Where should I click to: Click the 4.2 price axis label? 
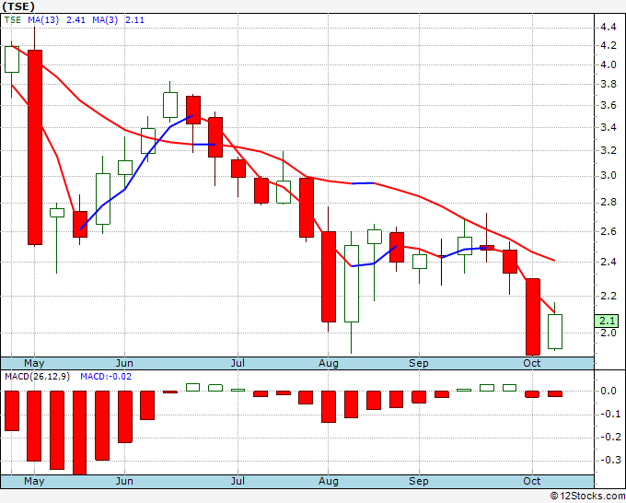click(x=608, y=45)
